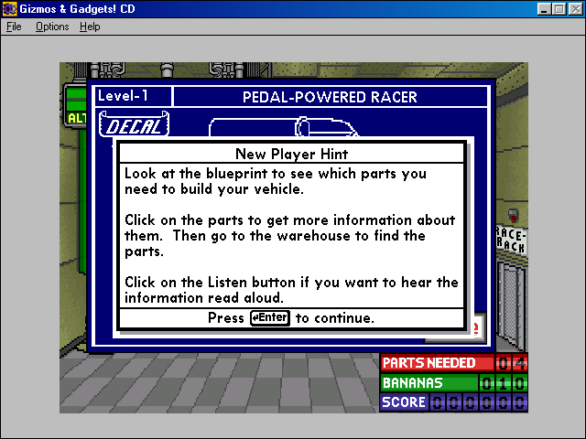Minimize the Gizmos & Gadgets window

(544, 9)
